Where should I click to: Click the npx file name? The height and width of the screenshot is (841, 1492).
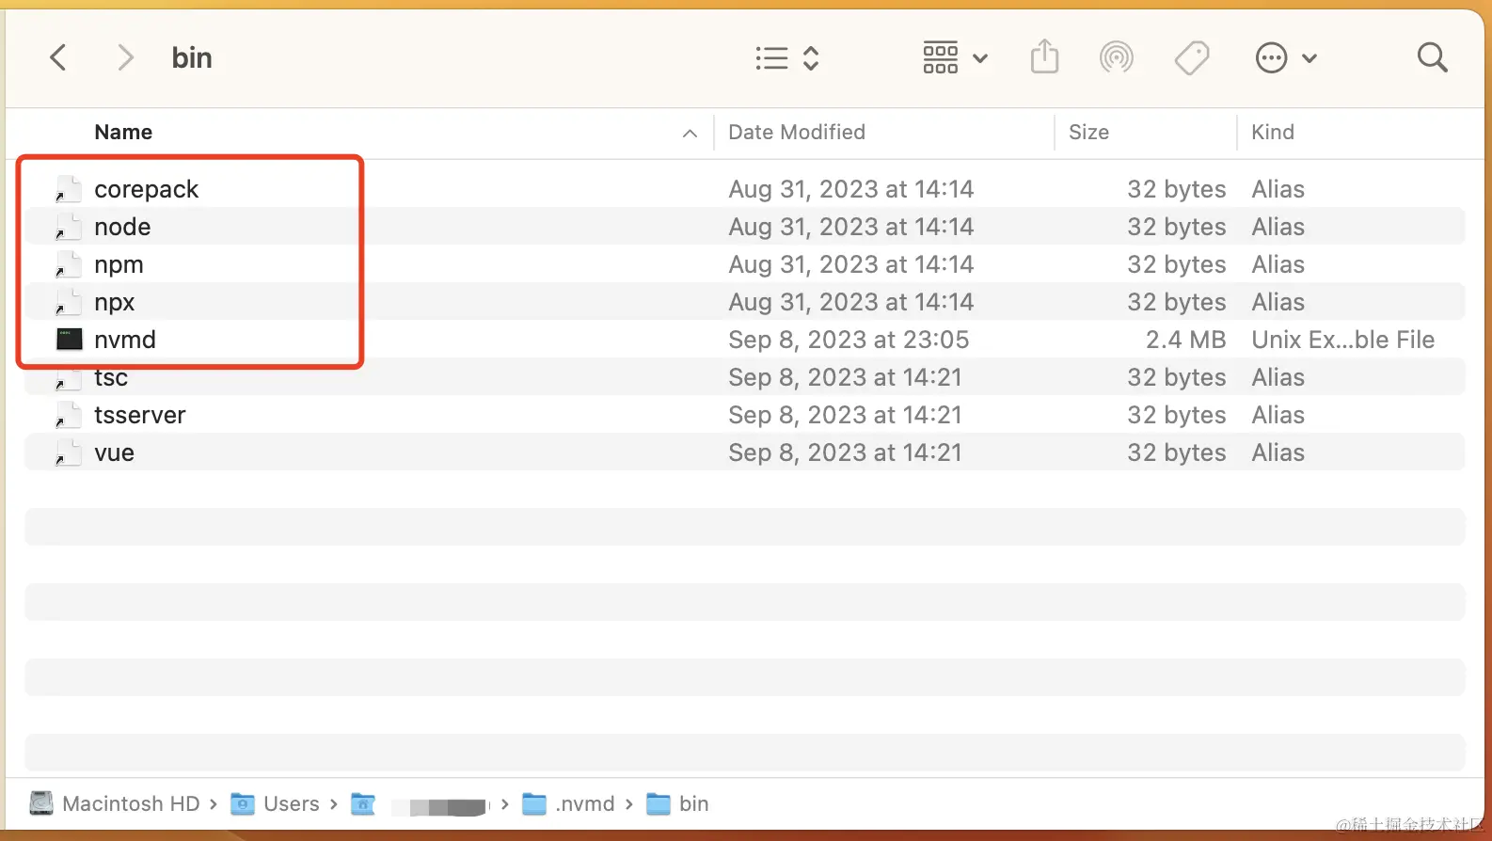pos(115,303)
